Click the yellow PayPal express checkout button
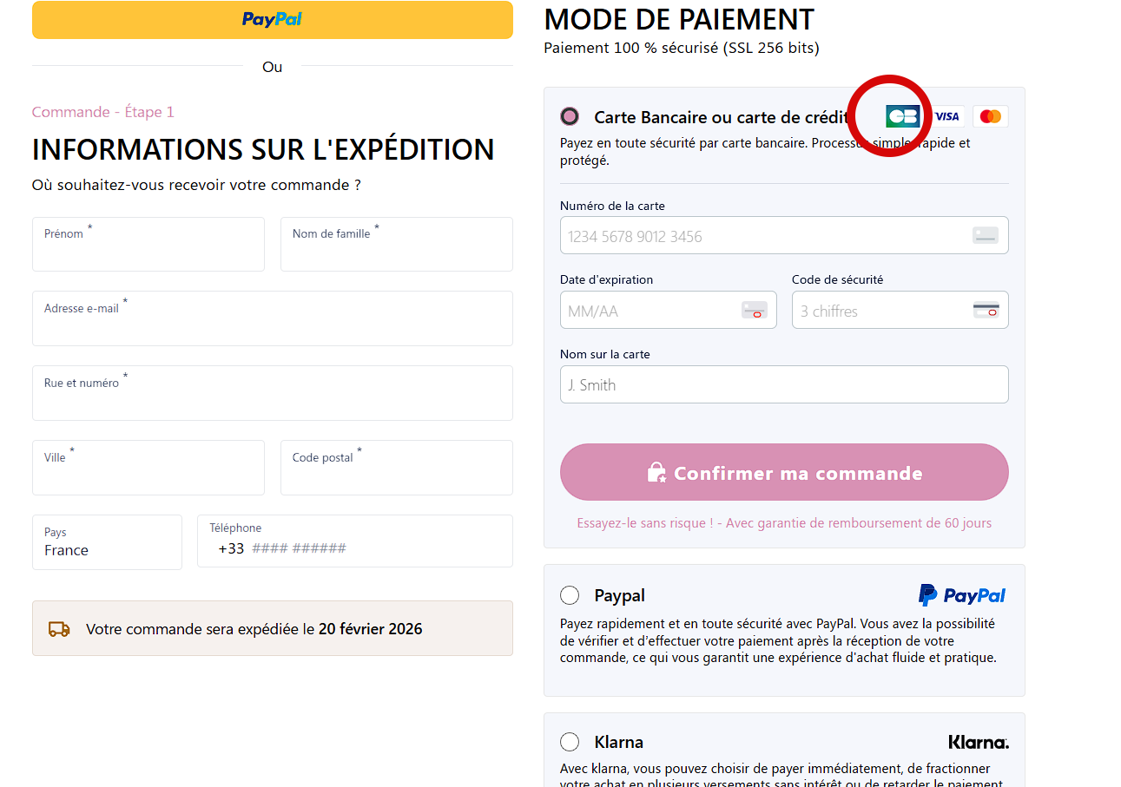The height and width of the screenshot is (787, 1121). point(272,19)
